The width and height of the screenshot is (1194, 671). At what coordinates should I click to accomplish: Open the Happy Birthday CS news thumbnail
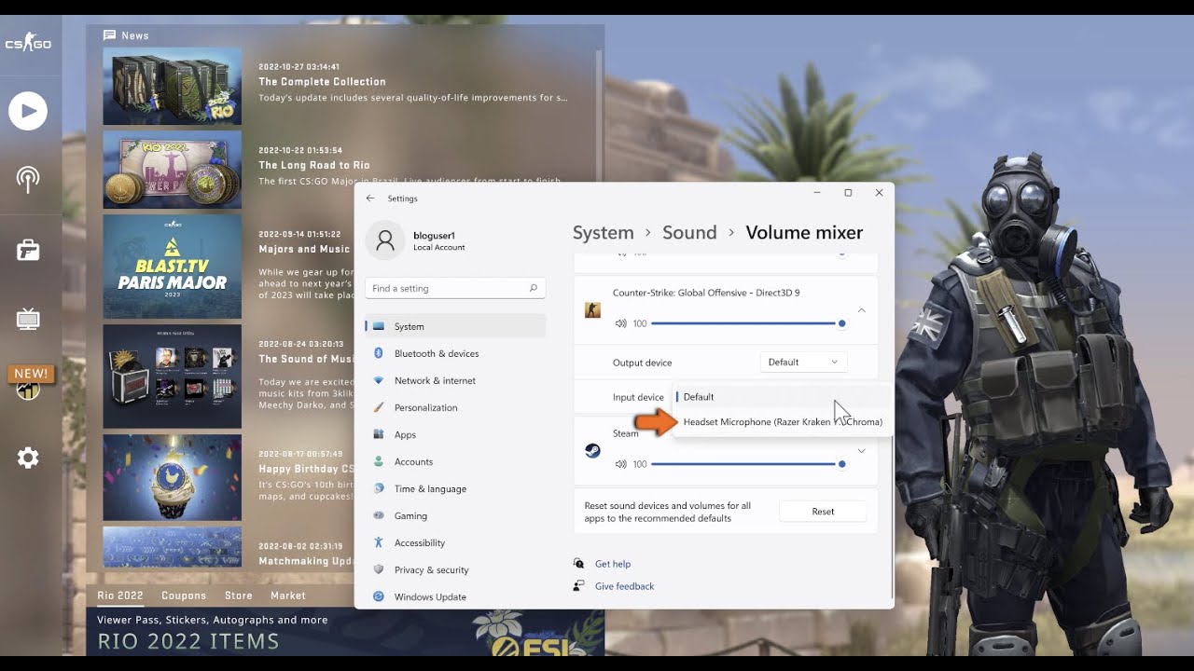172,477
